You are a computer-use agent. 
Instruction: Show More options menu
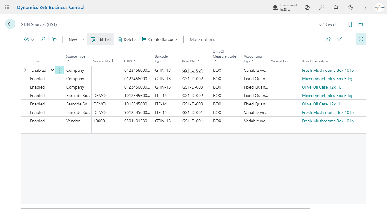coord(203,39)
